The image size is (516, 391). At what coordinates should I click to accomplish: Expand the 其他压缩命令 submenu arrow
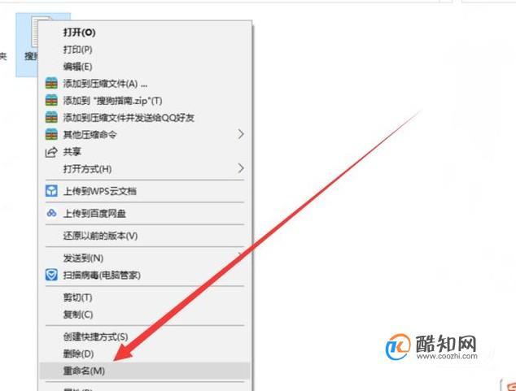pyautogui.click(x=241, y=134)
